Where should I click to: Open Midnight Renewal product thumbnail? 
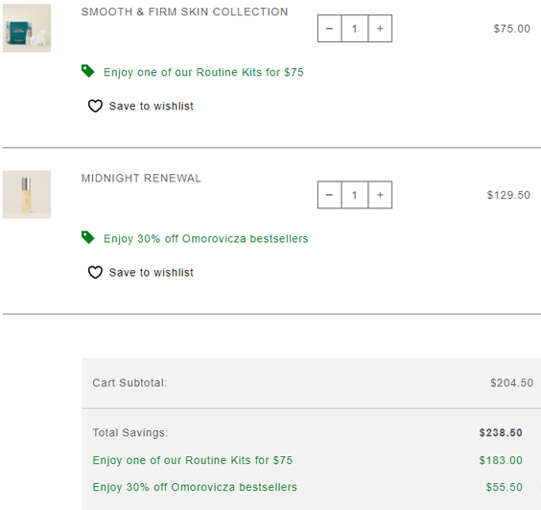point(27,195)
